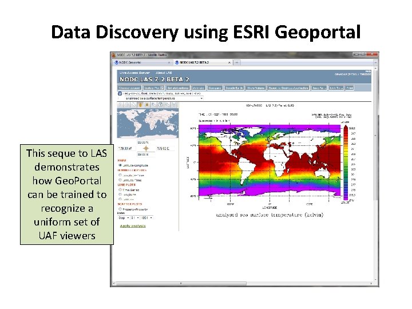
Task: Toggle the checkbox on Update Plot button
Action: pyautogui.click(x=162, y=88)
